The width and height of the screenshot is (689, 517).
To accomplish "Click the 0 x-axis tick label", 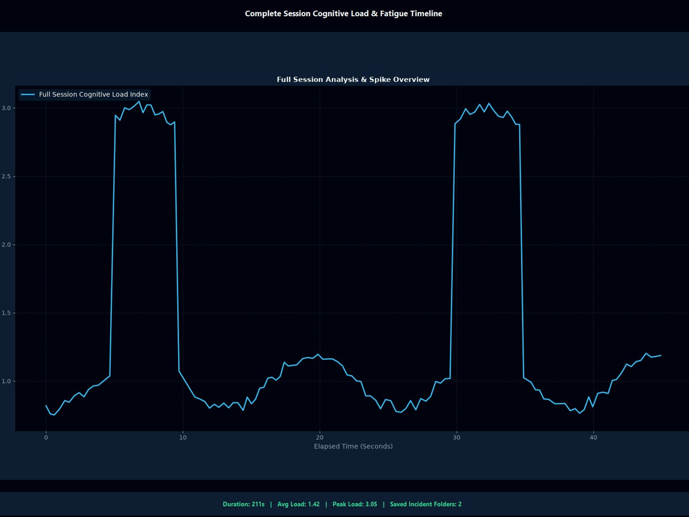I will point(46,437).
